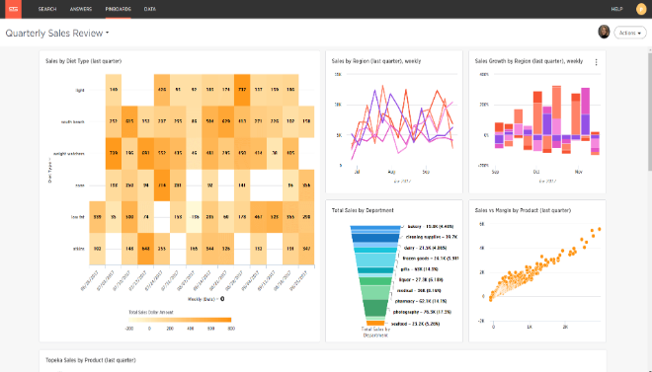Click the page's vertical scrollbar
Screen dimensions: 652x372
tap(649, 112)
